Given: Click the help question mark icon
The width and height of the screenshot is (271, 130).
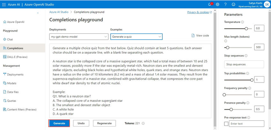Looking at the screenshot, I should pyautogui.click(x=225, y=4).
